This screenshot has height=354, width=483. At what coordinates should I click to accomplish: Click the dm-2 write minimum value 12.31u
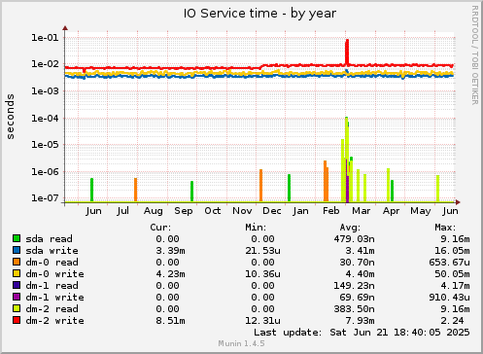point(262,321)
